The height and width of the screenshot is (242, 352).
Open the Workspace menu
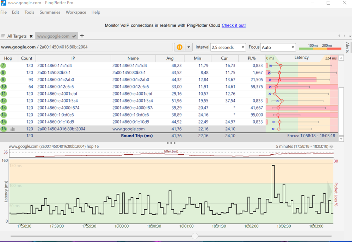click(76, 12)
